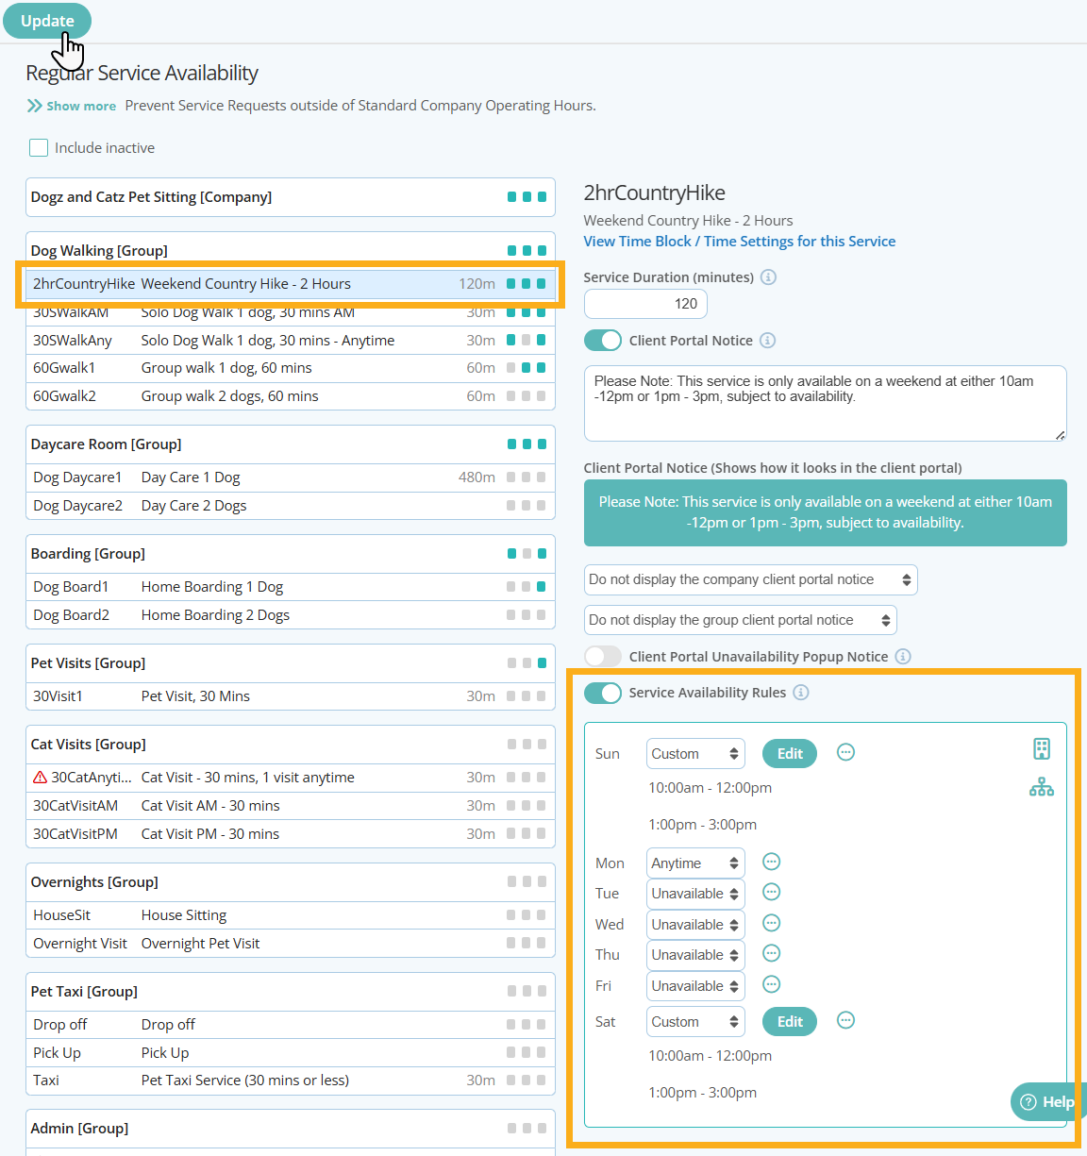The height and width of the screenshot is (1156, 1087).
Task: Open the info tooltip next to Service Duration
Action: click(x=768, y=276)
